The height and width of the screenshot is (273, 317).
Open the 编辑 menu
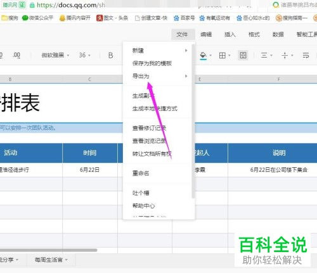coord(206,34)
